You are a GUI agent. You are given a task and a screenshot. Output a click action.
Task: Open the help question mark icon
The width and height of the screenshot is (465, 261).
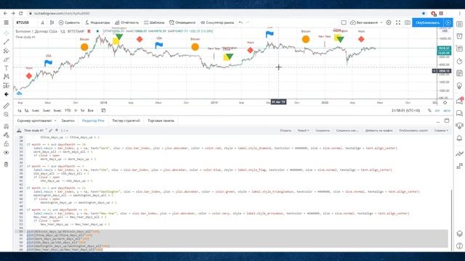pos(460,246)
